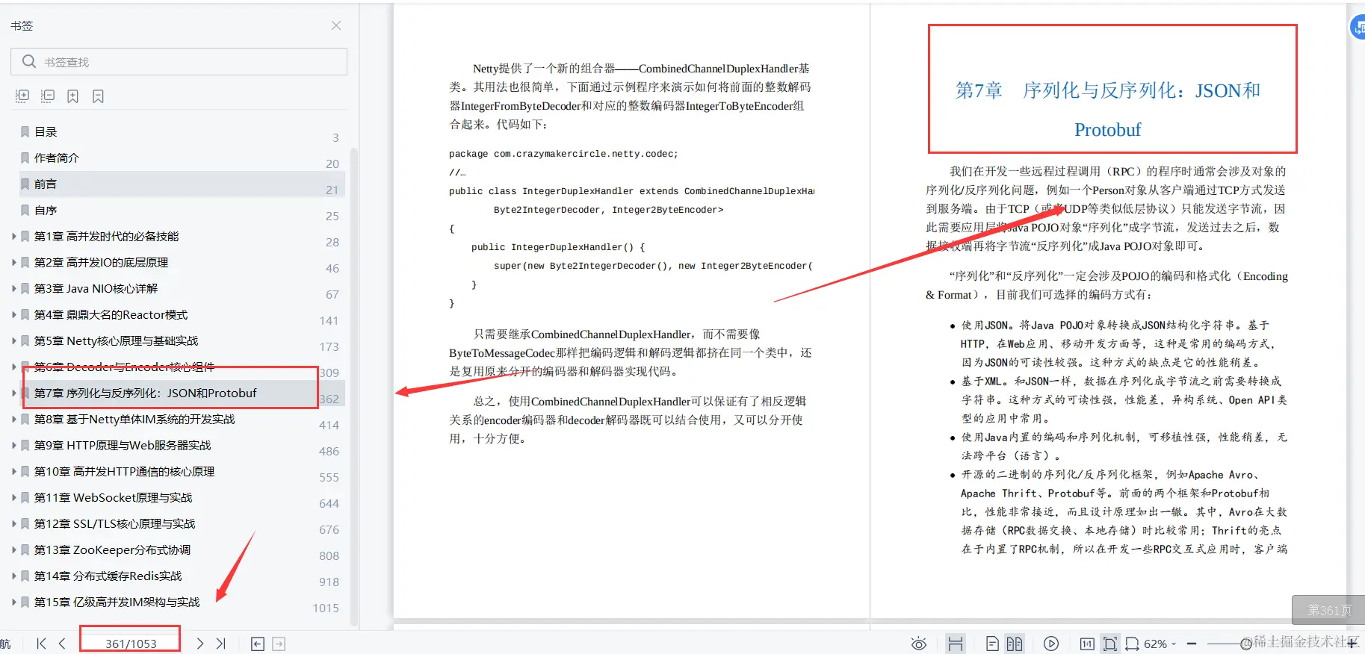This screenshot has width=1365, height=654.
Task: Click the expand-all bookmarks icon
Action: coord(22,96)
